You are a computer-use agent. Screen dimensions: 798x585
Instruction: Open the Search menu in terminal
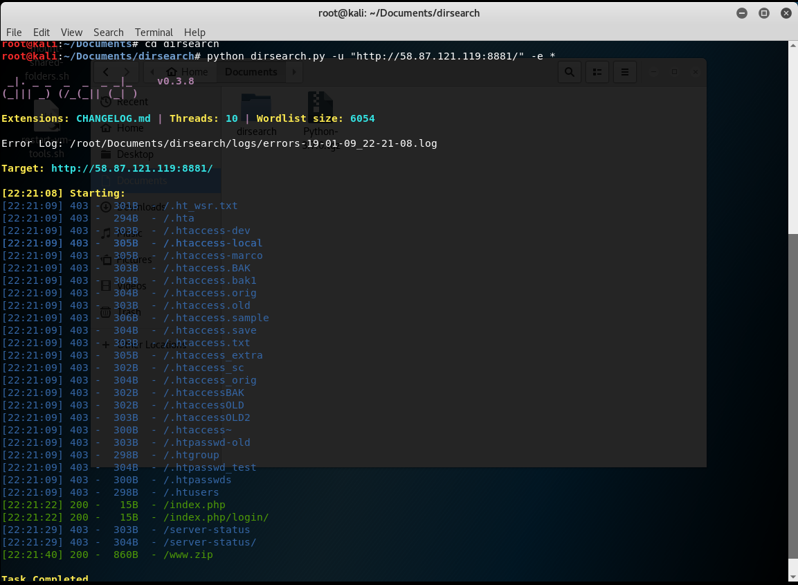(109, 32)
